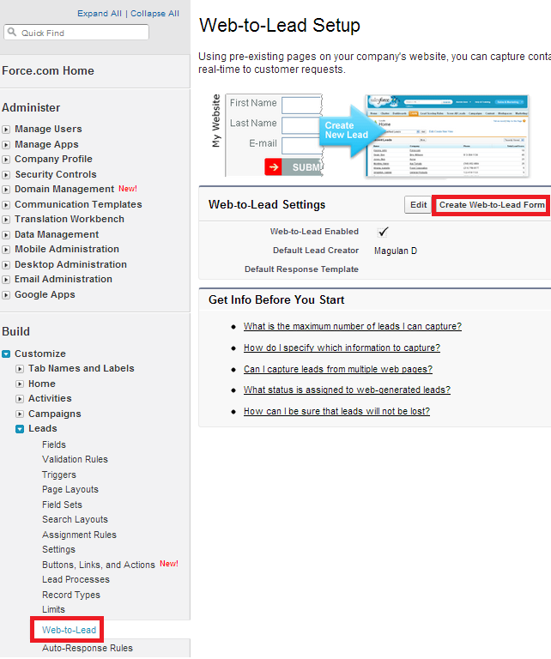Click the Web-to-Lead Enabled checkmark

point(383,232)
